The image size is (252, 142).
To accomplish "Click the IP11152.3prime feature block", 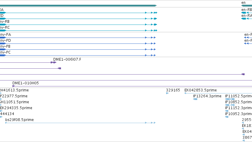I will (227, 111).
